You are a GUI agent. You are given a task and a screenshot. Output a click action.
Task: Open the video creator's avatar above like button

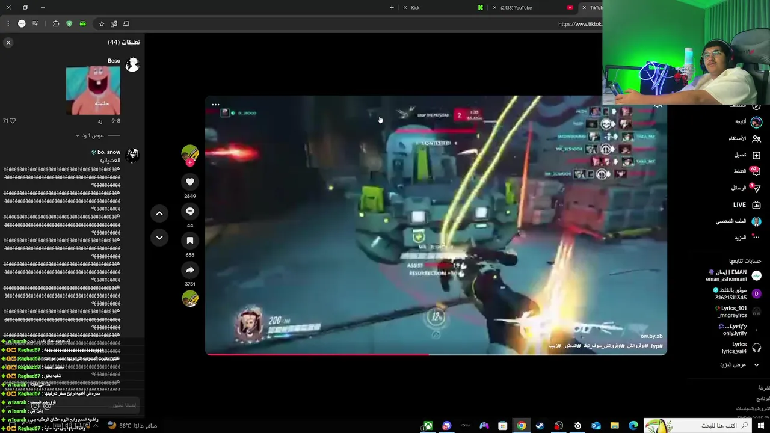190,153
